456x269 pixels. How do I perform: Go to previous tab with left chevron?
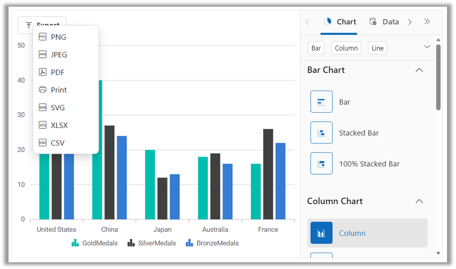[308, 22]
